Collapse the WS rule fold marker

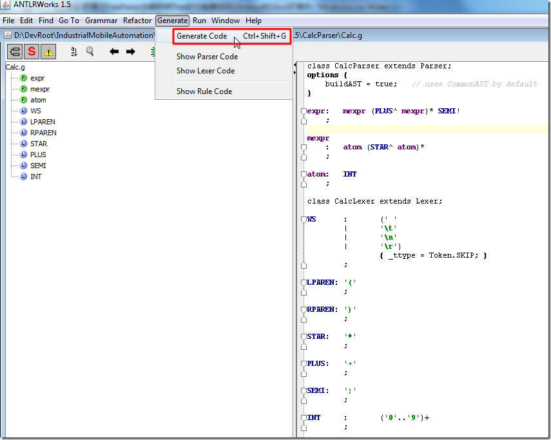(303, 220)
